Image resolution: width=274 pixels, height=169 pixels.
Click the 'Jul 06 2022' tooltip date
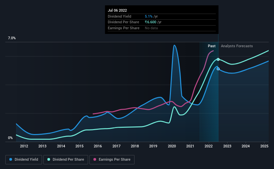click(x=117, y=10)
